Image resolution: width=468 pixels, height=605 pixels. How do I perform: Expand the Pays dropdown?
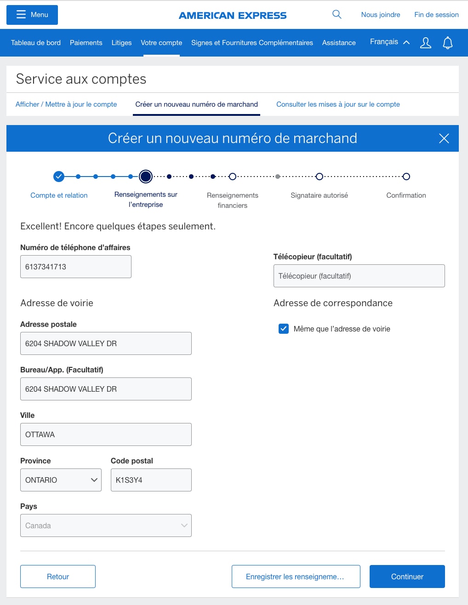pyautogui.click(x=106, y=525)
